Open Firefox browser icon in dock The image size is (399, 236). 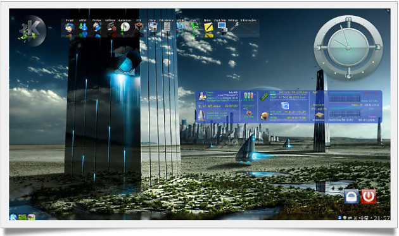tap(97, 27)
